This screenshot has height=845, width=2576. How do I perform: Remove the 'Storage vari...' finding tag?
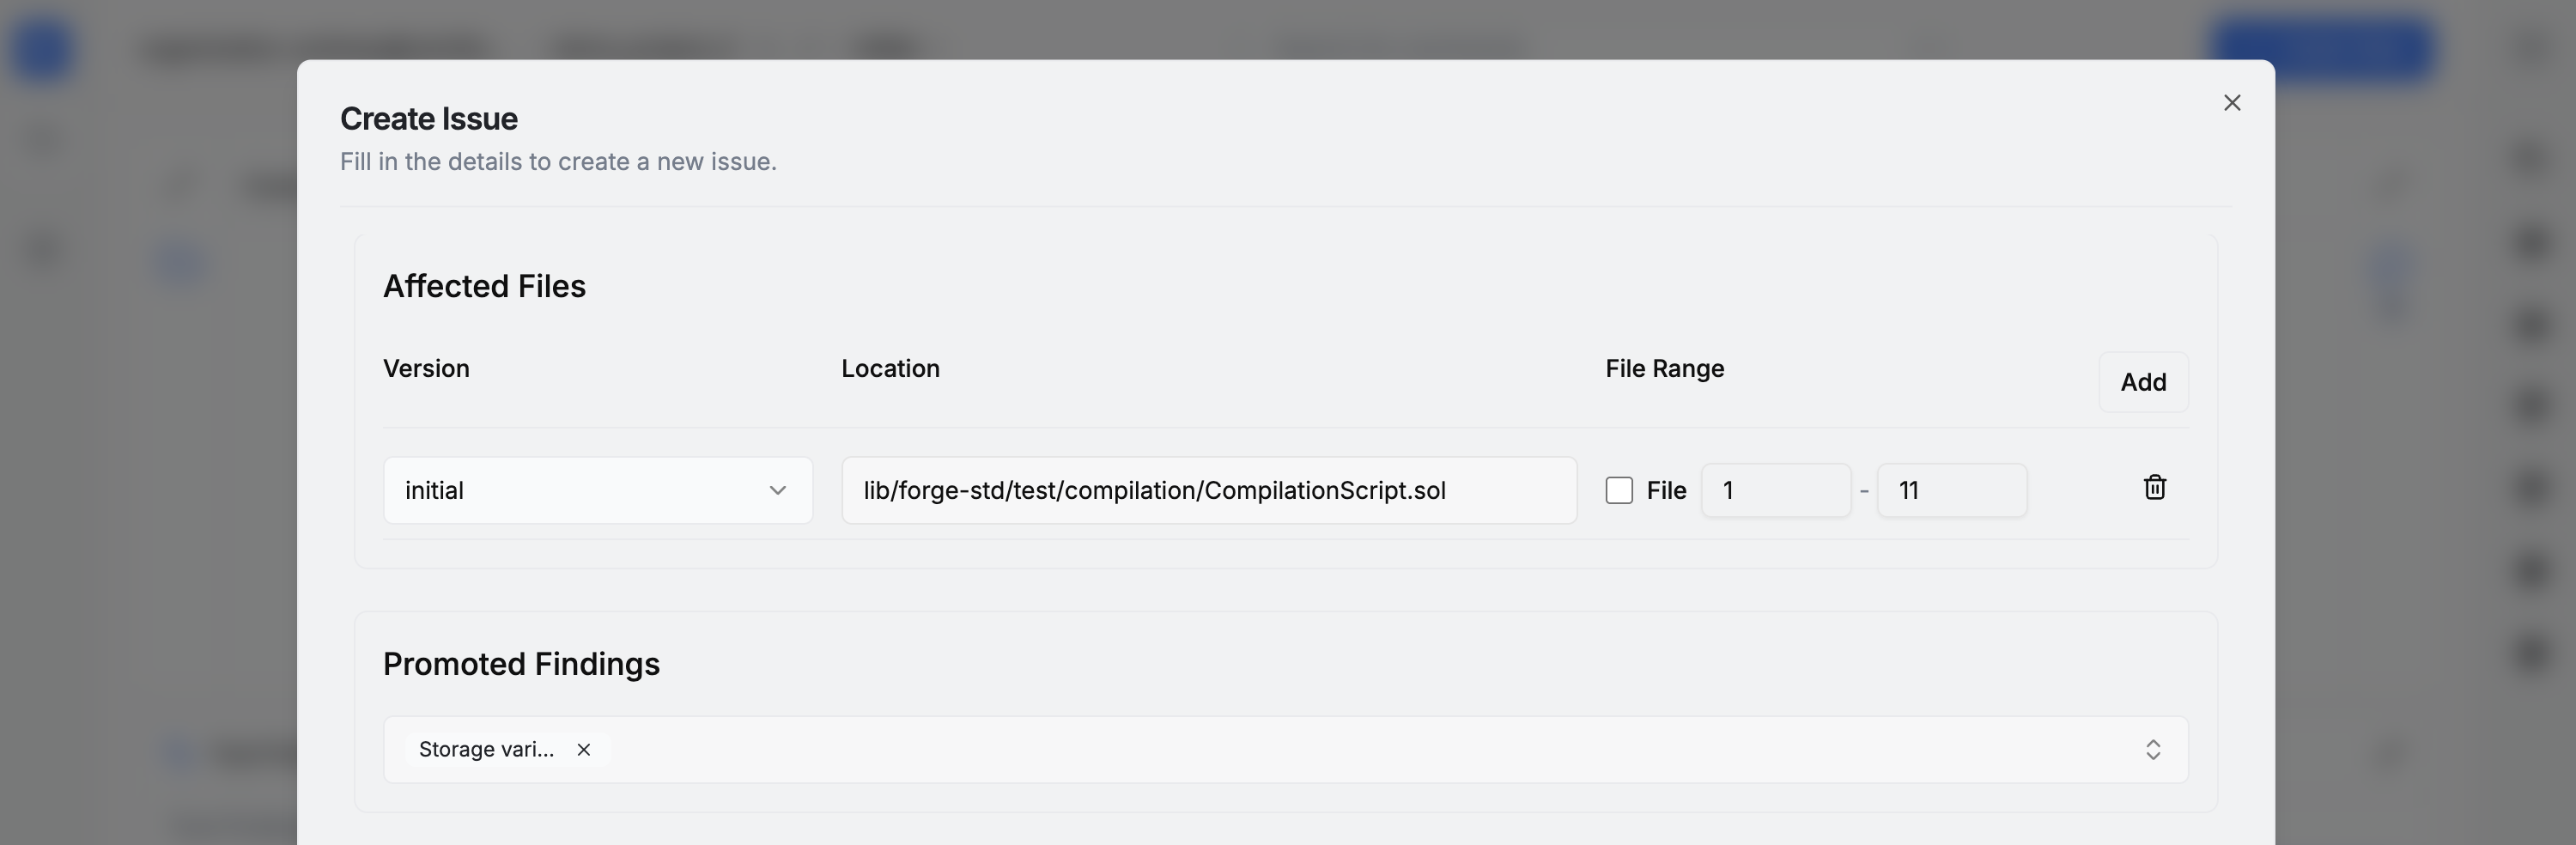coord(584,750)
